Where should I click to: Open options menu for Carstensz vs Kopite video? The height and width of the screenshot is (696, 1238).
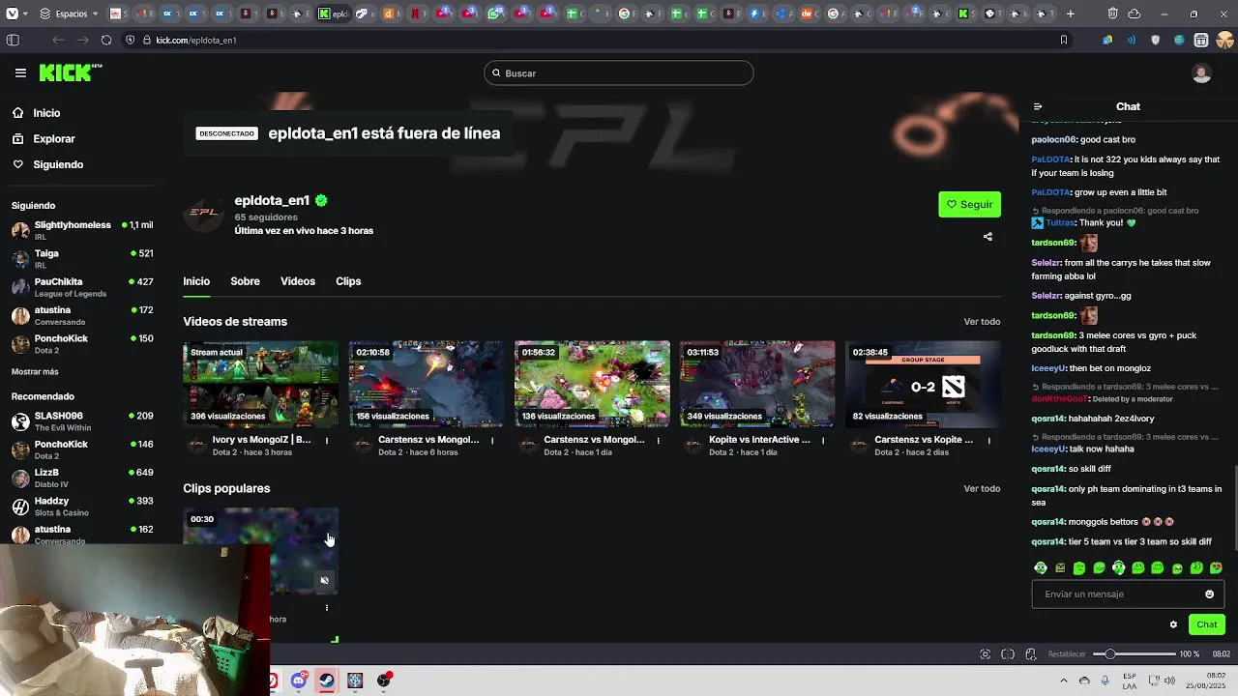click(988, 441)
